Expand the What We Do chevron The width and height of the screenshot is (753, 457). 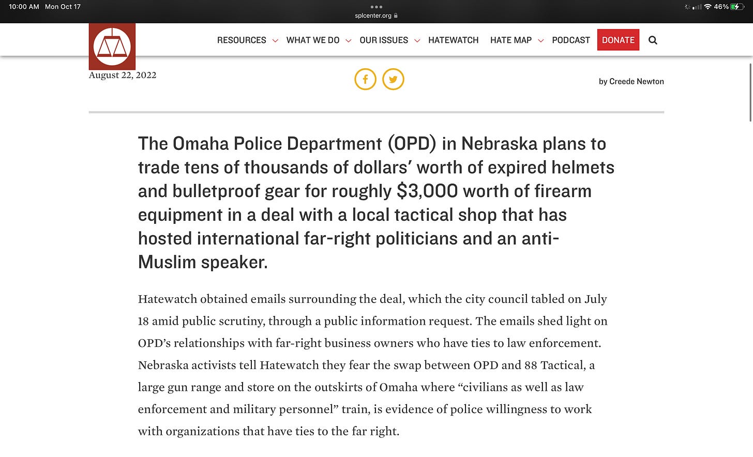pyautogui.click(x=349, y=40)
